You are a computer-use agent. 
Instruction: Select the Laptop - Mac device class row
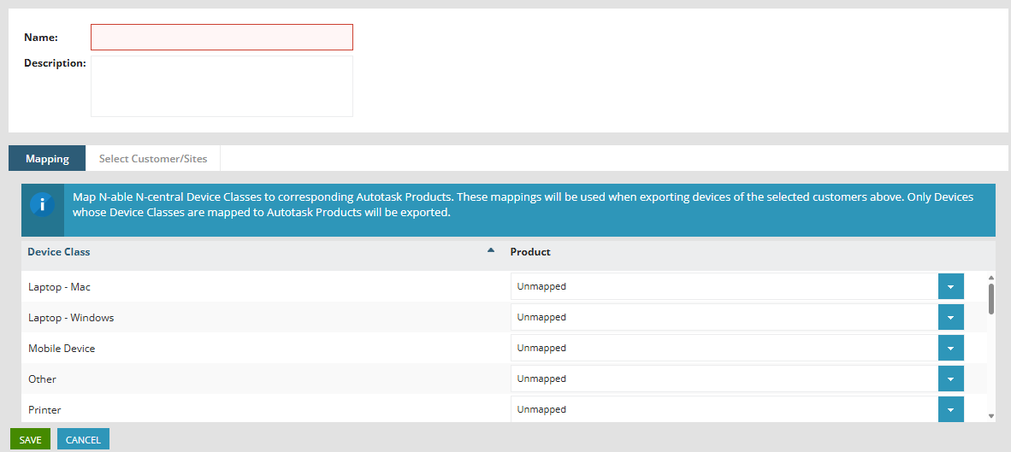59,287
